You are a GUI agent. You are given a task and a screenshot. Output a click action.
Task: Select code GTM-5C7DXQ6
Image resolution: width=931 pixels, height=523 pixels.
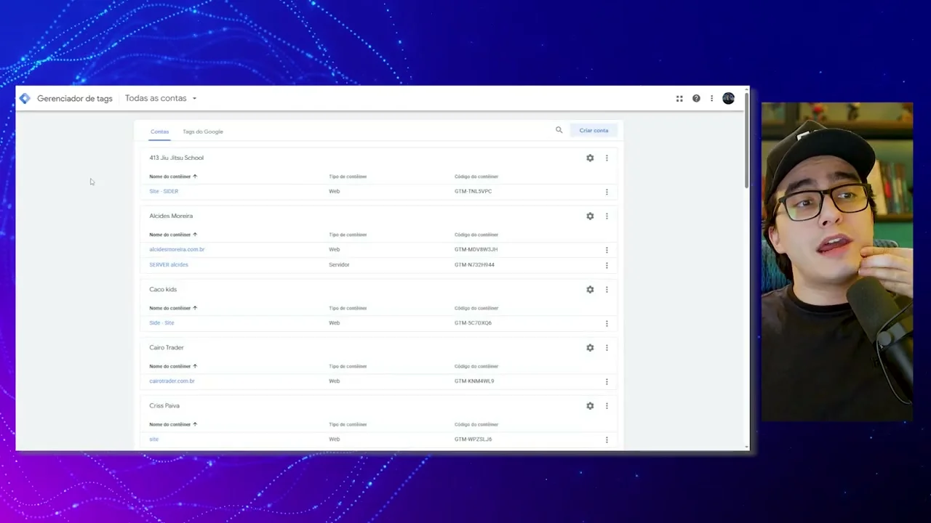point(473,323)
